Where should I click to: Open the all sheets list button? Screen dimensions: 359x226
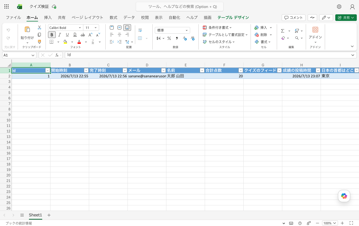(22, 215)
